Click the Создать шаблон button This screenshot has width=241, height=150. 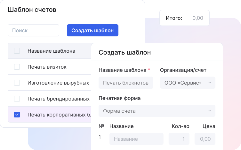92,31
